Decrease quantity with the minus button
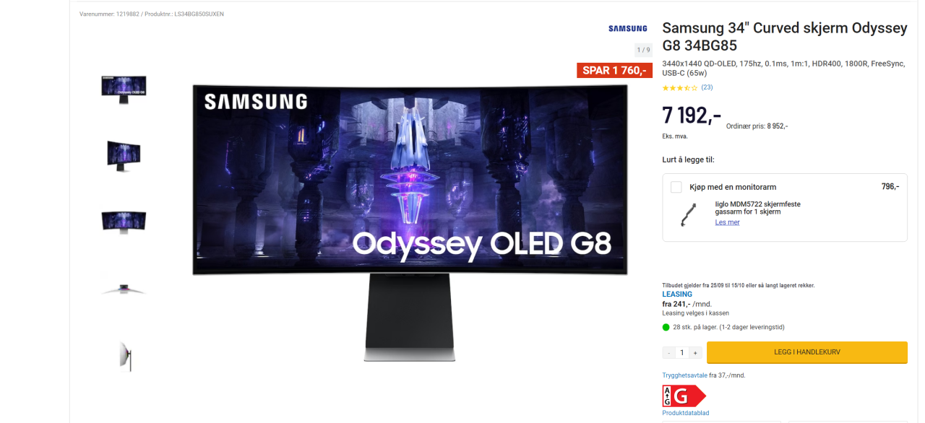The image size is (925, 423). coord(668,352)
